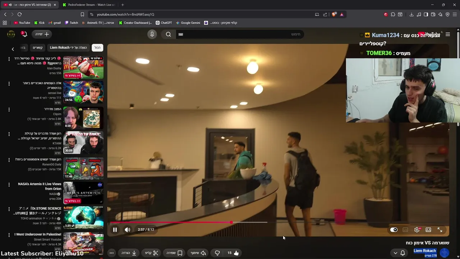This screenshot has width=460, height=259.
Task: Open options for the Idan Dushy live video
Action: point(9,59)
